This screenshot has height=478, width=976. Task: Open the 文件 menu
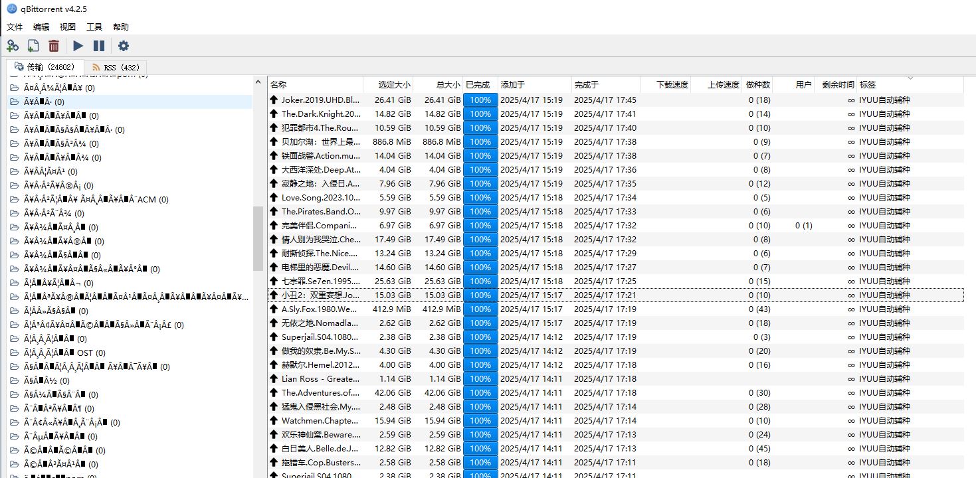(15, 27)
